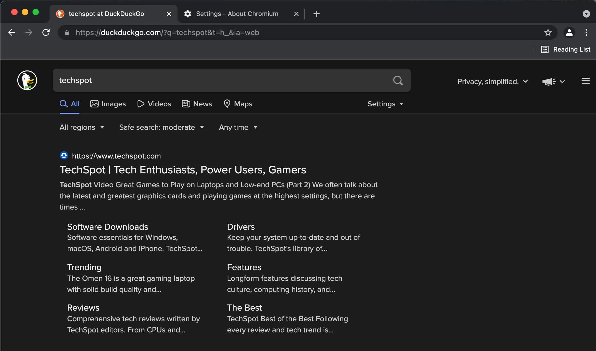596x351 pixels.
Task: Open the Software Downloads sitelink
Action: click(107, 227)
